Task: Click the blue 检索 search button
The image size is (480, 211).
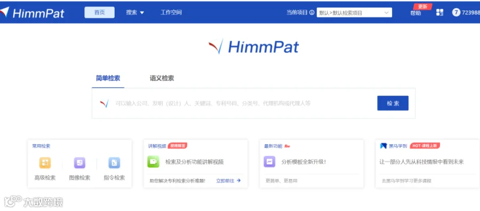Action: (x=393, y=103)
